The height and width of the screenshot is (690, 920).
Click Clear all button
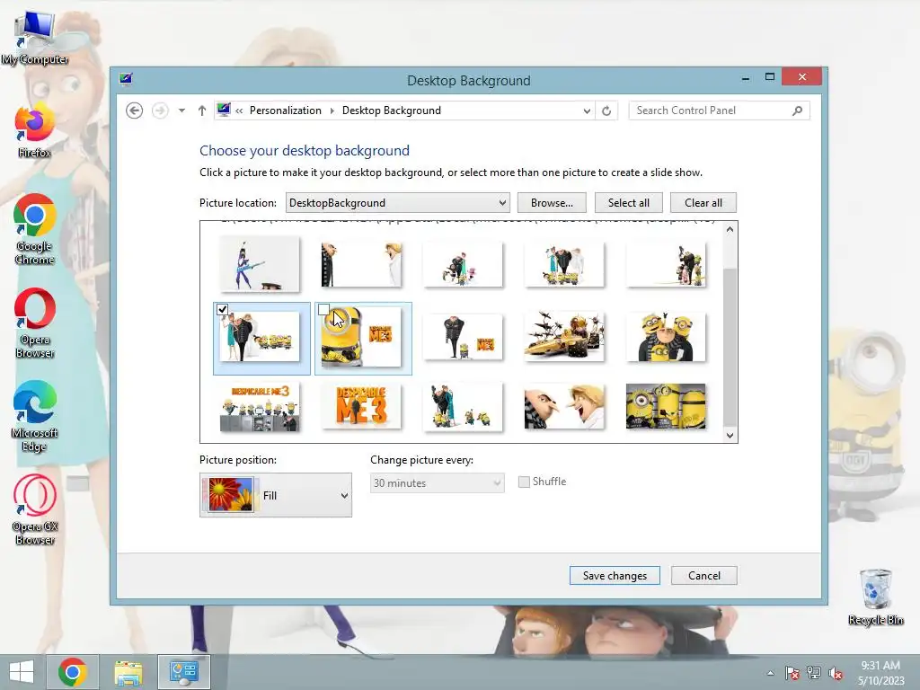pos(703,203)
